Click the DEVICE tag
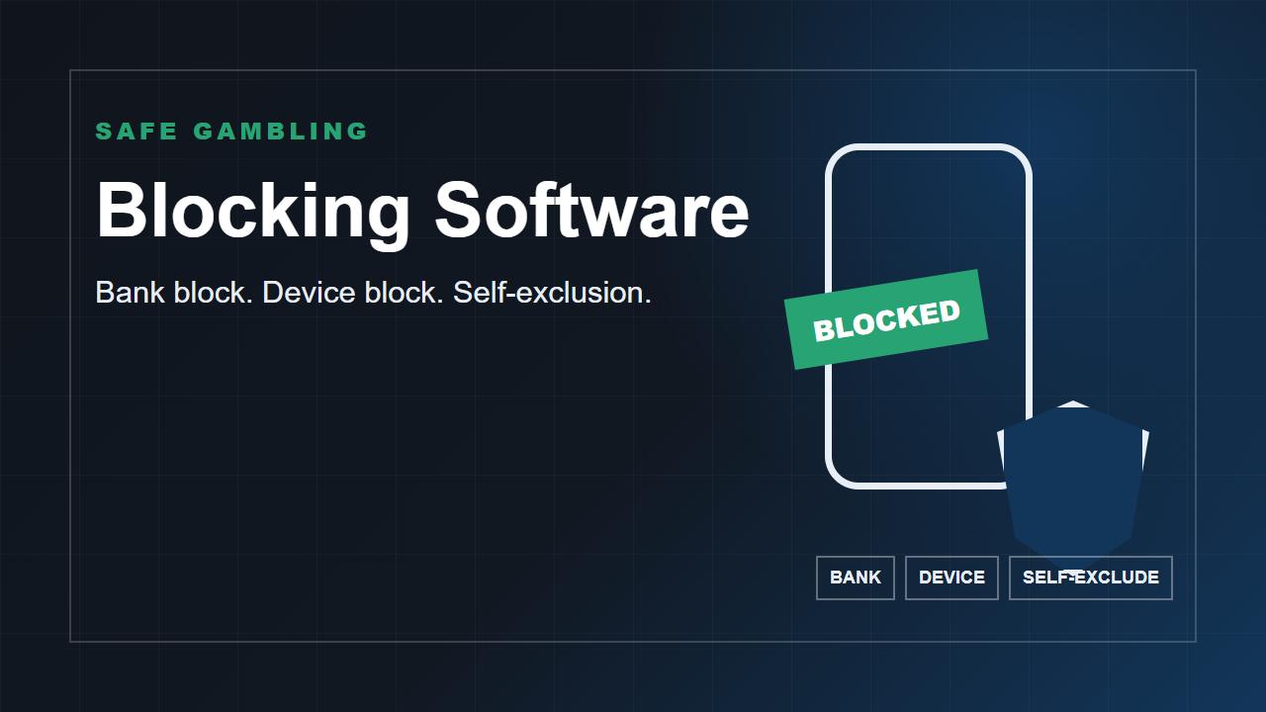 coord(951,578)
